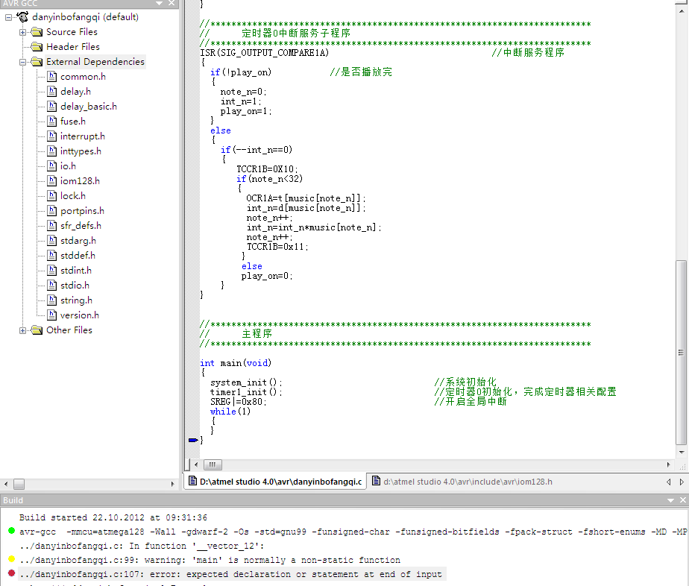This screenshot has width=689, height=586.
Task: Close the AVR GCC project panel
Action: point(172,4)
